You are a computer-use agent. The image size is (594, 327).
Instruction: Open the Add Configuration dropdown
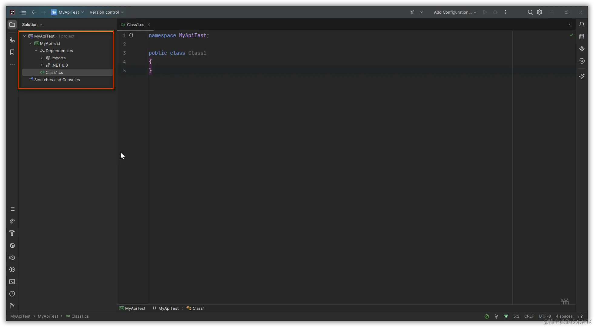coord(455,12)
